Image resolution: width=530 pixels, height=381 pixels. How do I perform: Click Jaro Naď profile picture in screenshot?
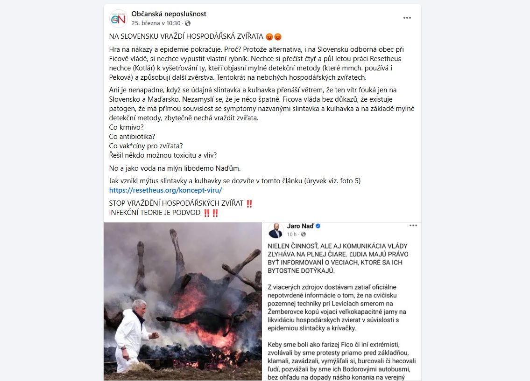click(276, 230)
